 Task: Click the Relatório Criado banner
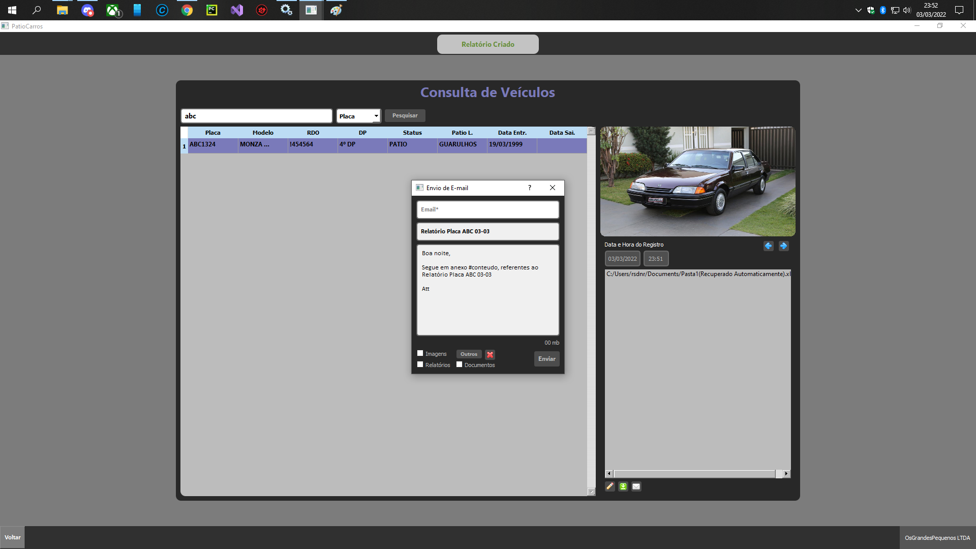pyautogui.click(x=487, y=44)
